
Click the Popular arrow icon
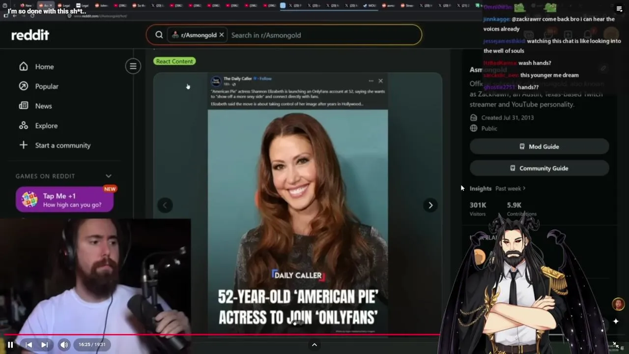tap(24, 86)
